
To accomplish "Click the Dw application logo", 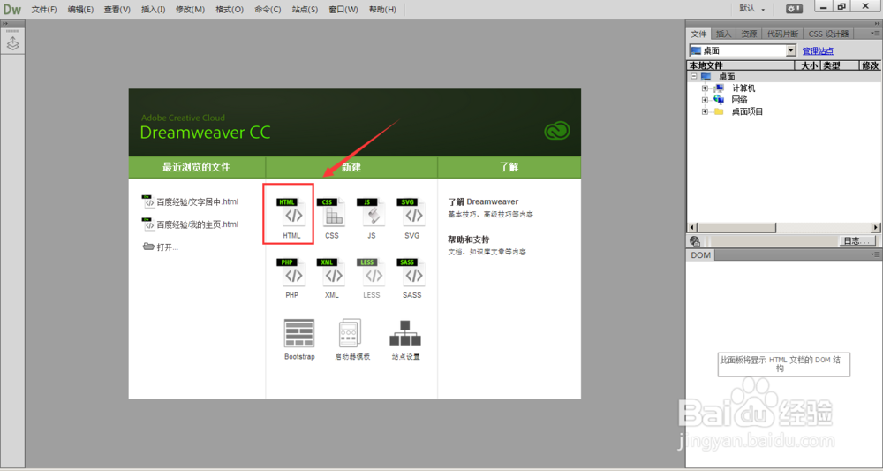I will coord(11,9).
